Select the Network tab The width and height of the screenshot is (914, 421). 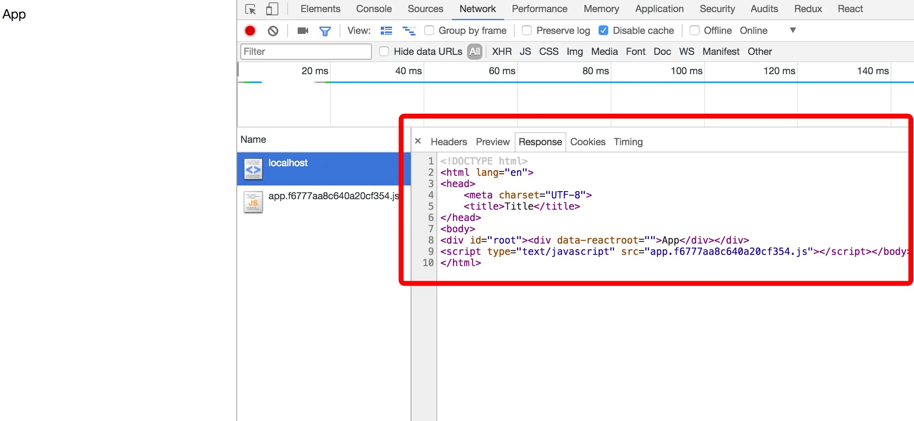coord(478,9)
